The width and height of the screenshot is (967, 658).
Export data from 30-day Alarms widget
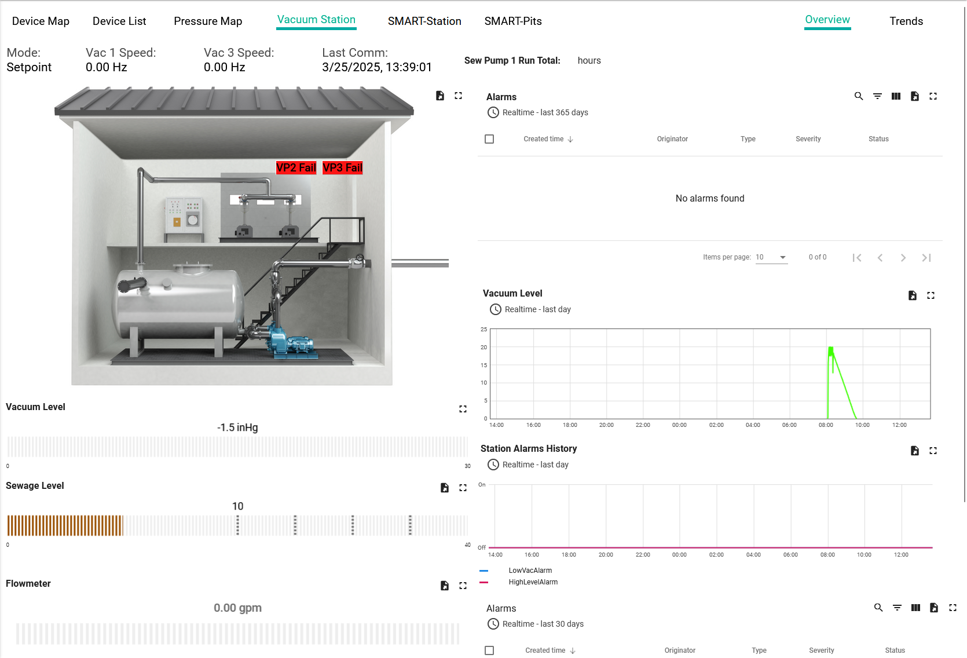click(934, 608)
